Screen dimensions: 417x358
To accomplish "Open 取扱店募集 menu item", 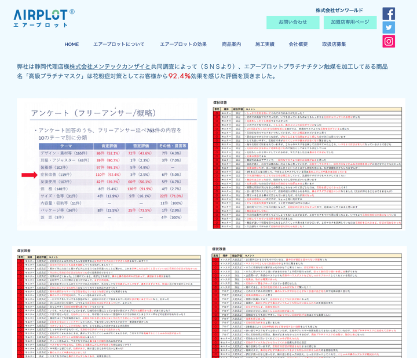I will [x=334, y=45].
